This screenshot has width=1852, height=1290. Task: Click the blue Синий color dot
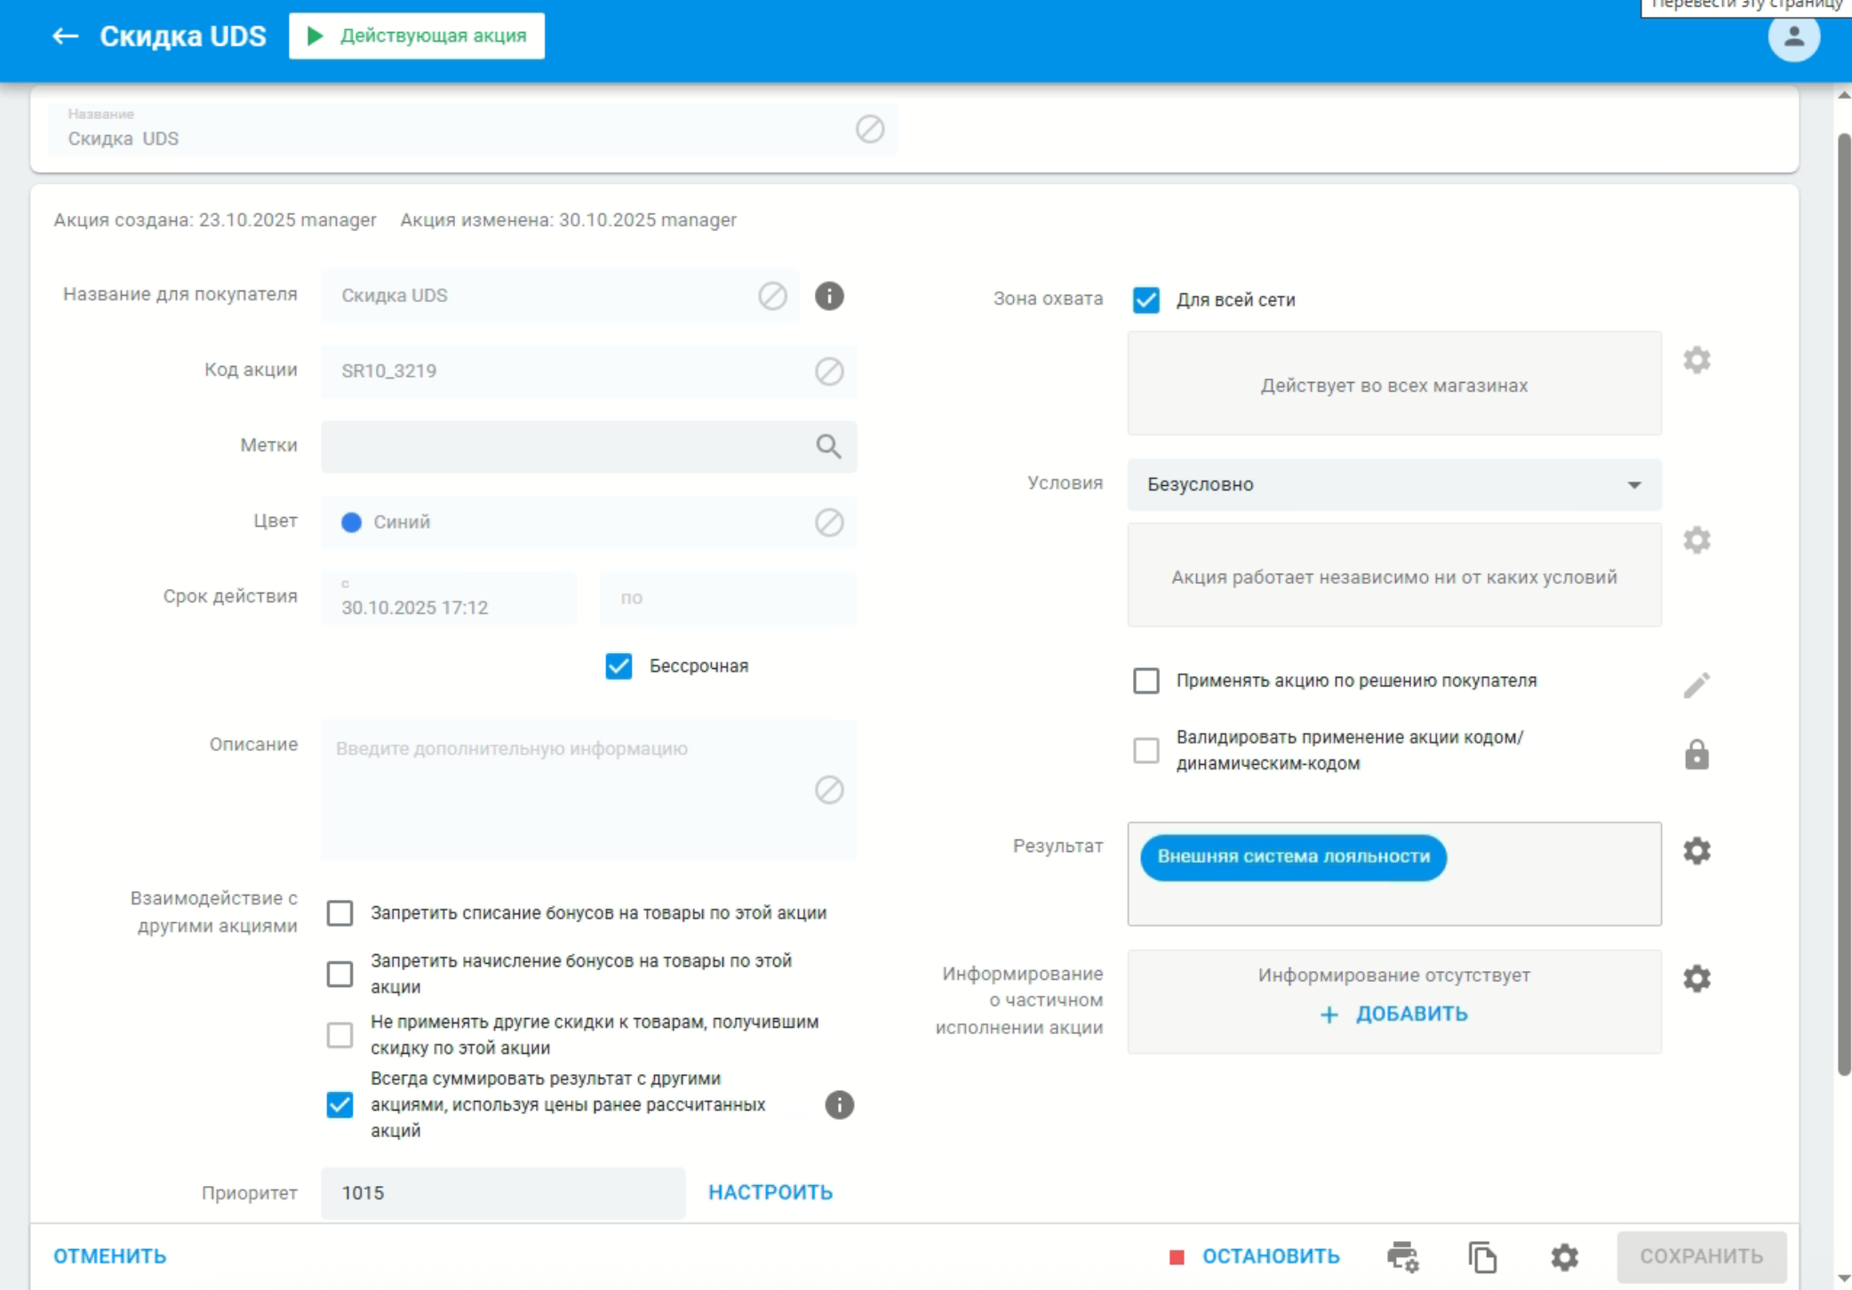351,522
